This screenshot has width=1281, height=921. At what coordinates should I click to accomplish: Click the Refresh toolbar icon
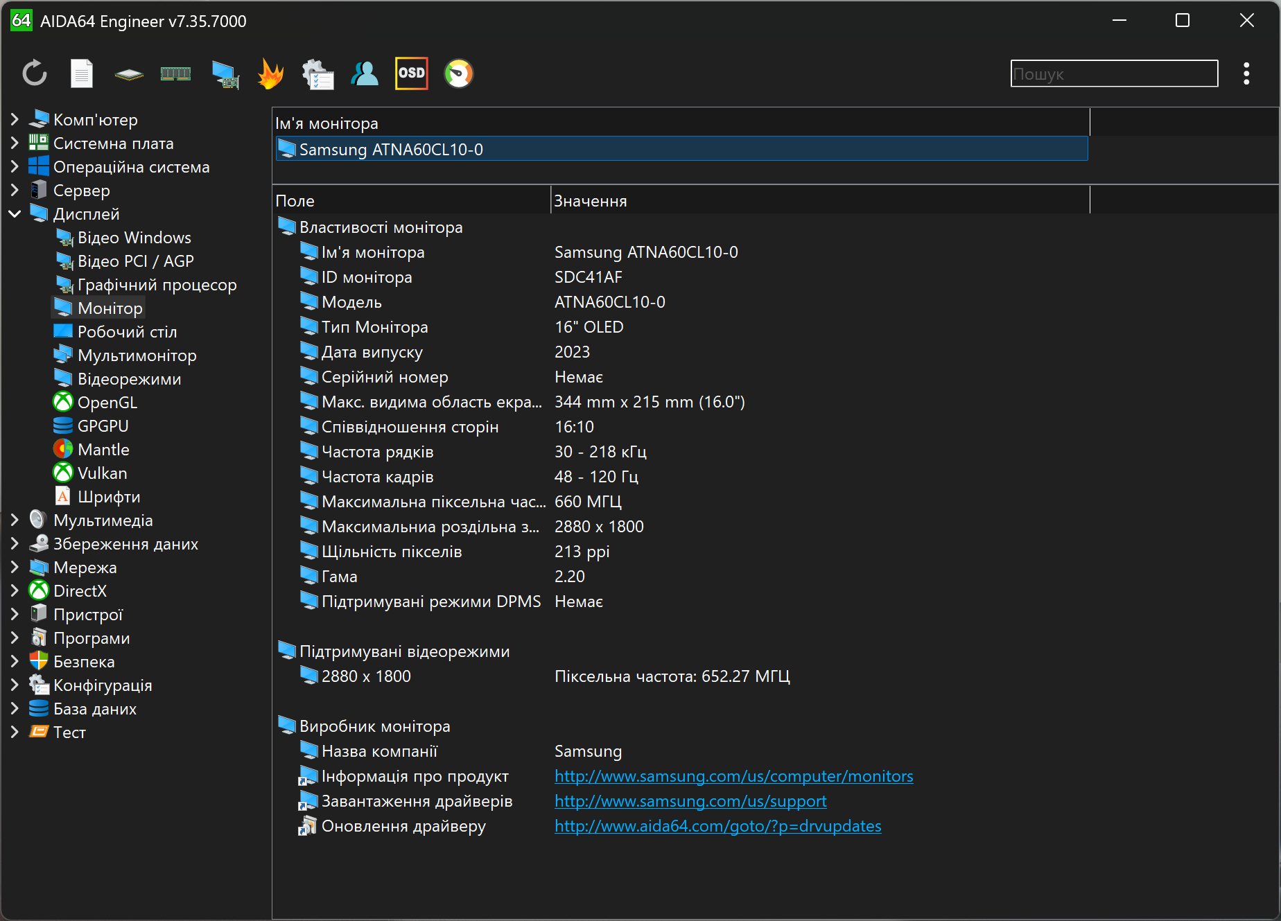(x=35, y=73)
